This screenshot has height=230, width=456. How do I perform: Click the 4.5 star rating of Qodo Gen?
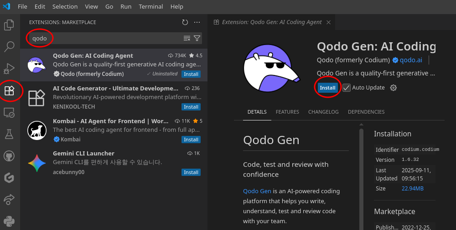[x=196, y=55]
